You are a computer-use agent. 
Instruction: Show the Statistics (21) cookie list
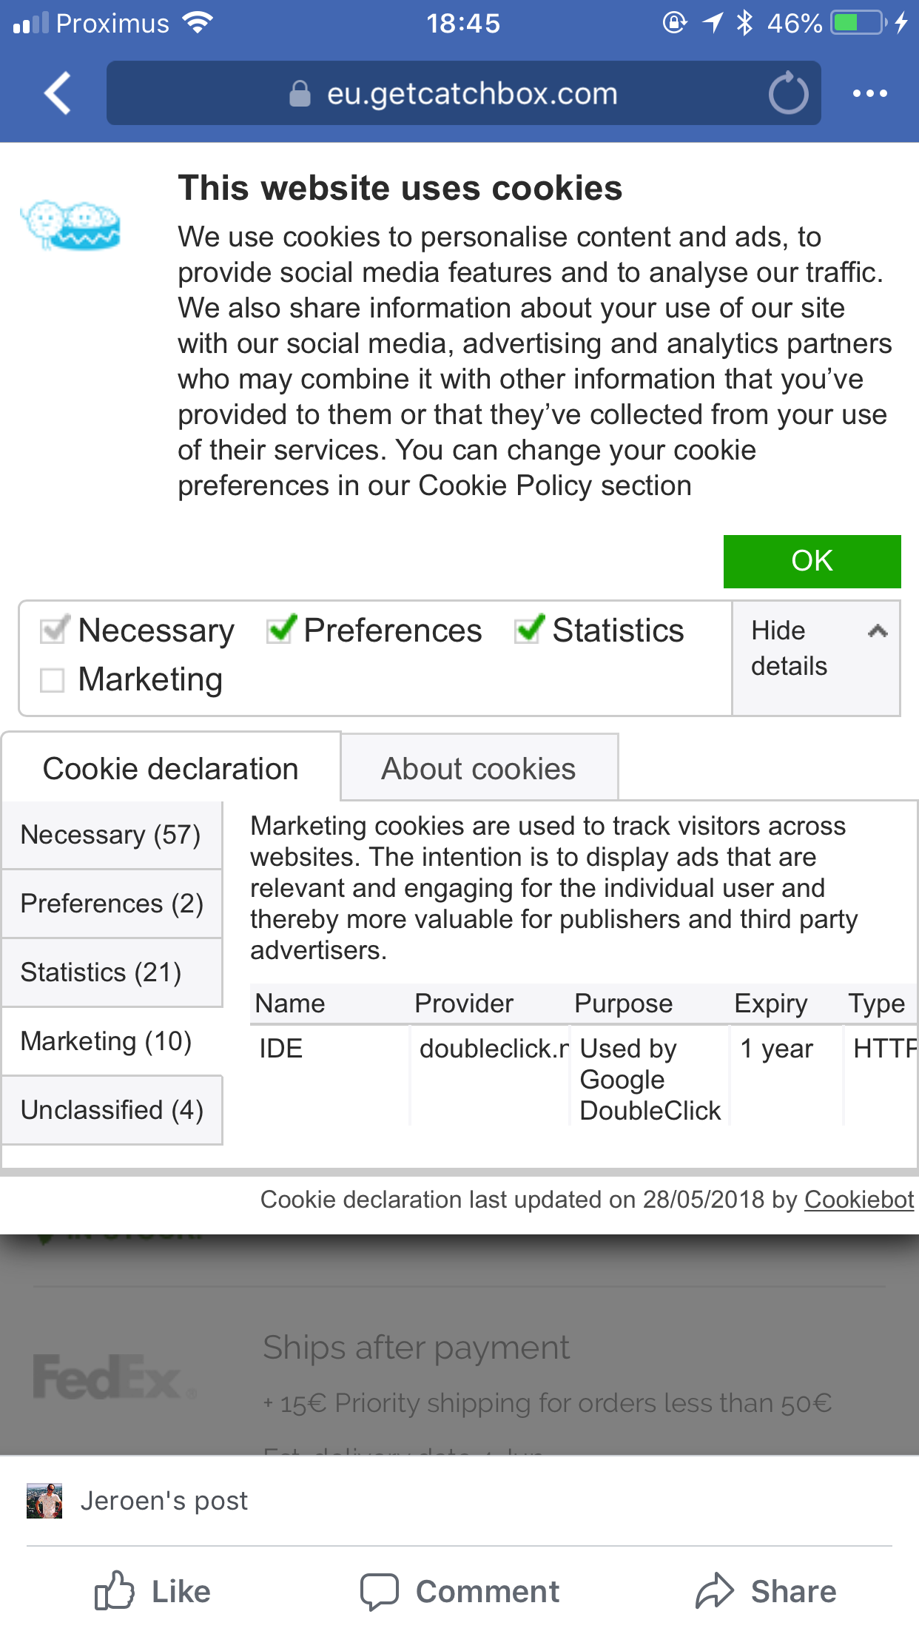pos(111,972)
